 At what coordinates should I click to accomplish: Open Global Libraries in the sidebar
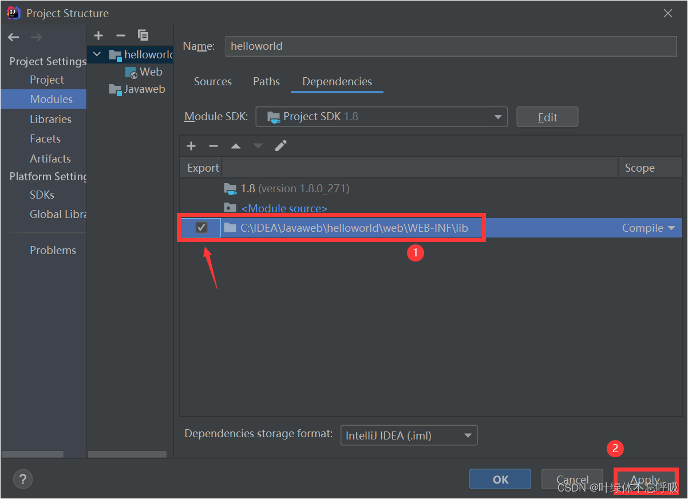point(57,214)
